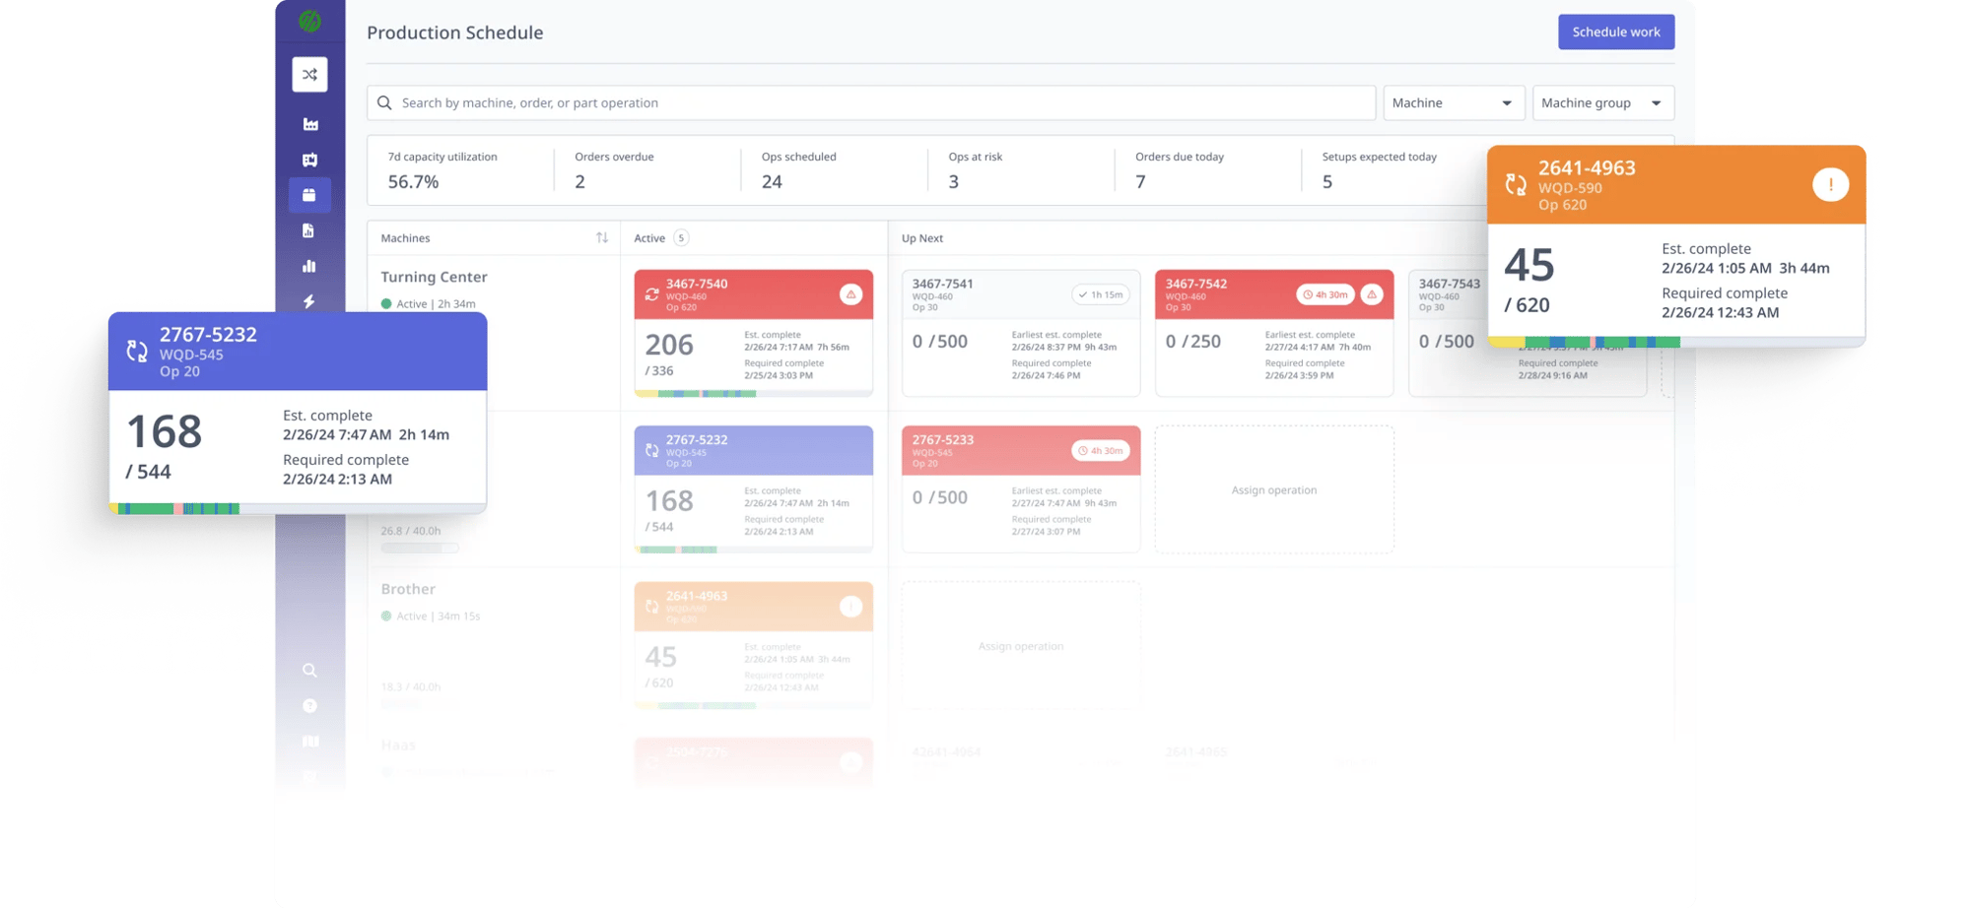Select the Turning Center machine name
This screenshot has width=1971, height=908.
[x=434, y=277]
